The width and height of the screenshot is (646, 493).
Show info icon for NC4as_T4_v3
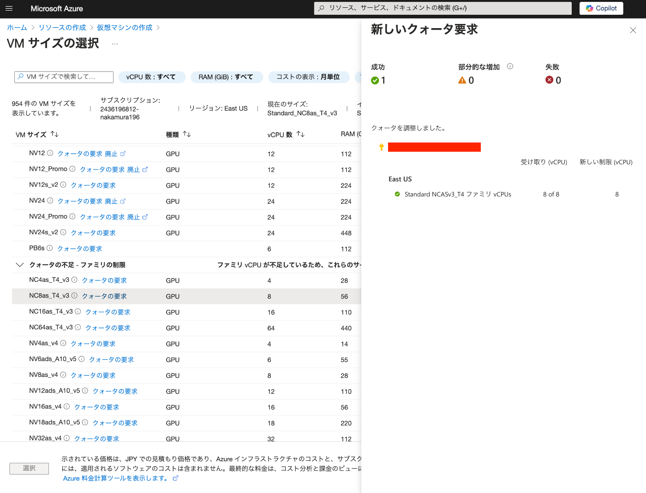[x=74, y=279]
